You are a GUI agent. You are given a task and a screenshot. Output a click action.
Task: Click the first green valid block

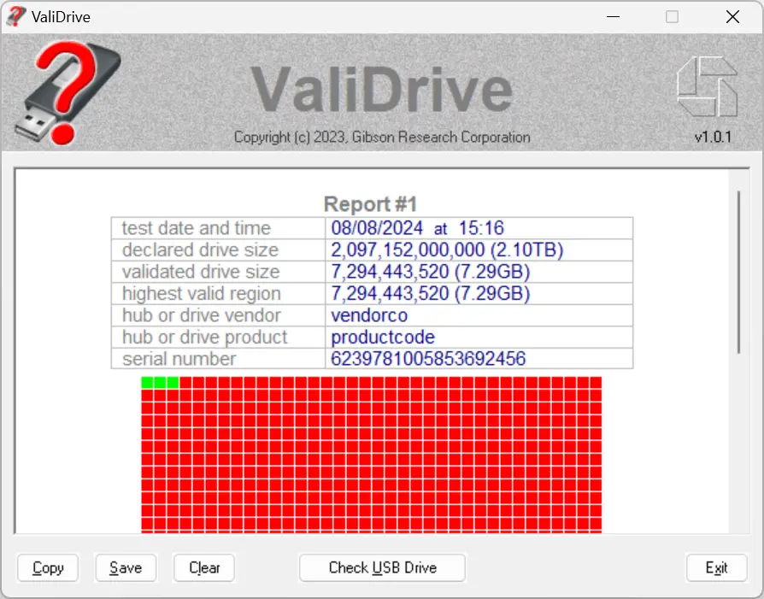(x=147, y=383)
